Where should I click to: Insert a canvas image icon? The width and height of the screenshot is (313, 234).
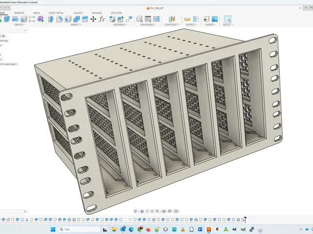215,19
